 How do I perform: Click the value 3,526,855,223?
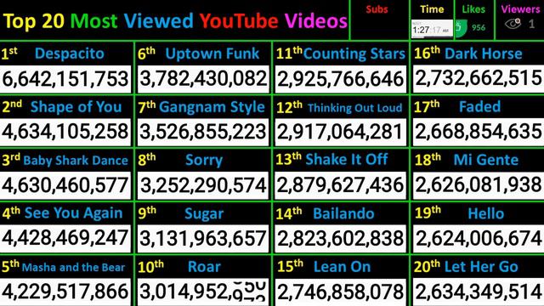(x=203, y=133)
